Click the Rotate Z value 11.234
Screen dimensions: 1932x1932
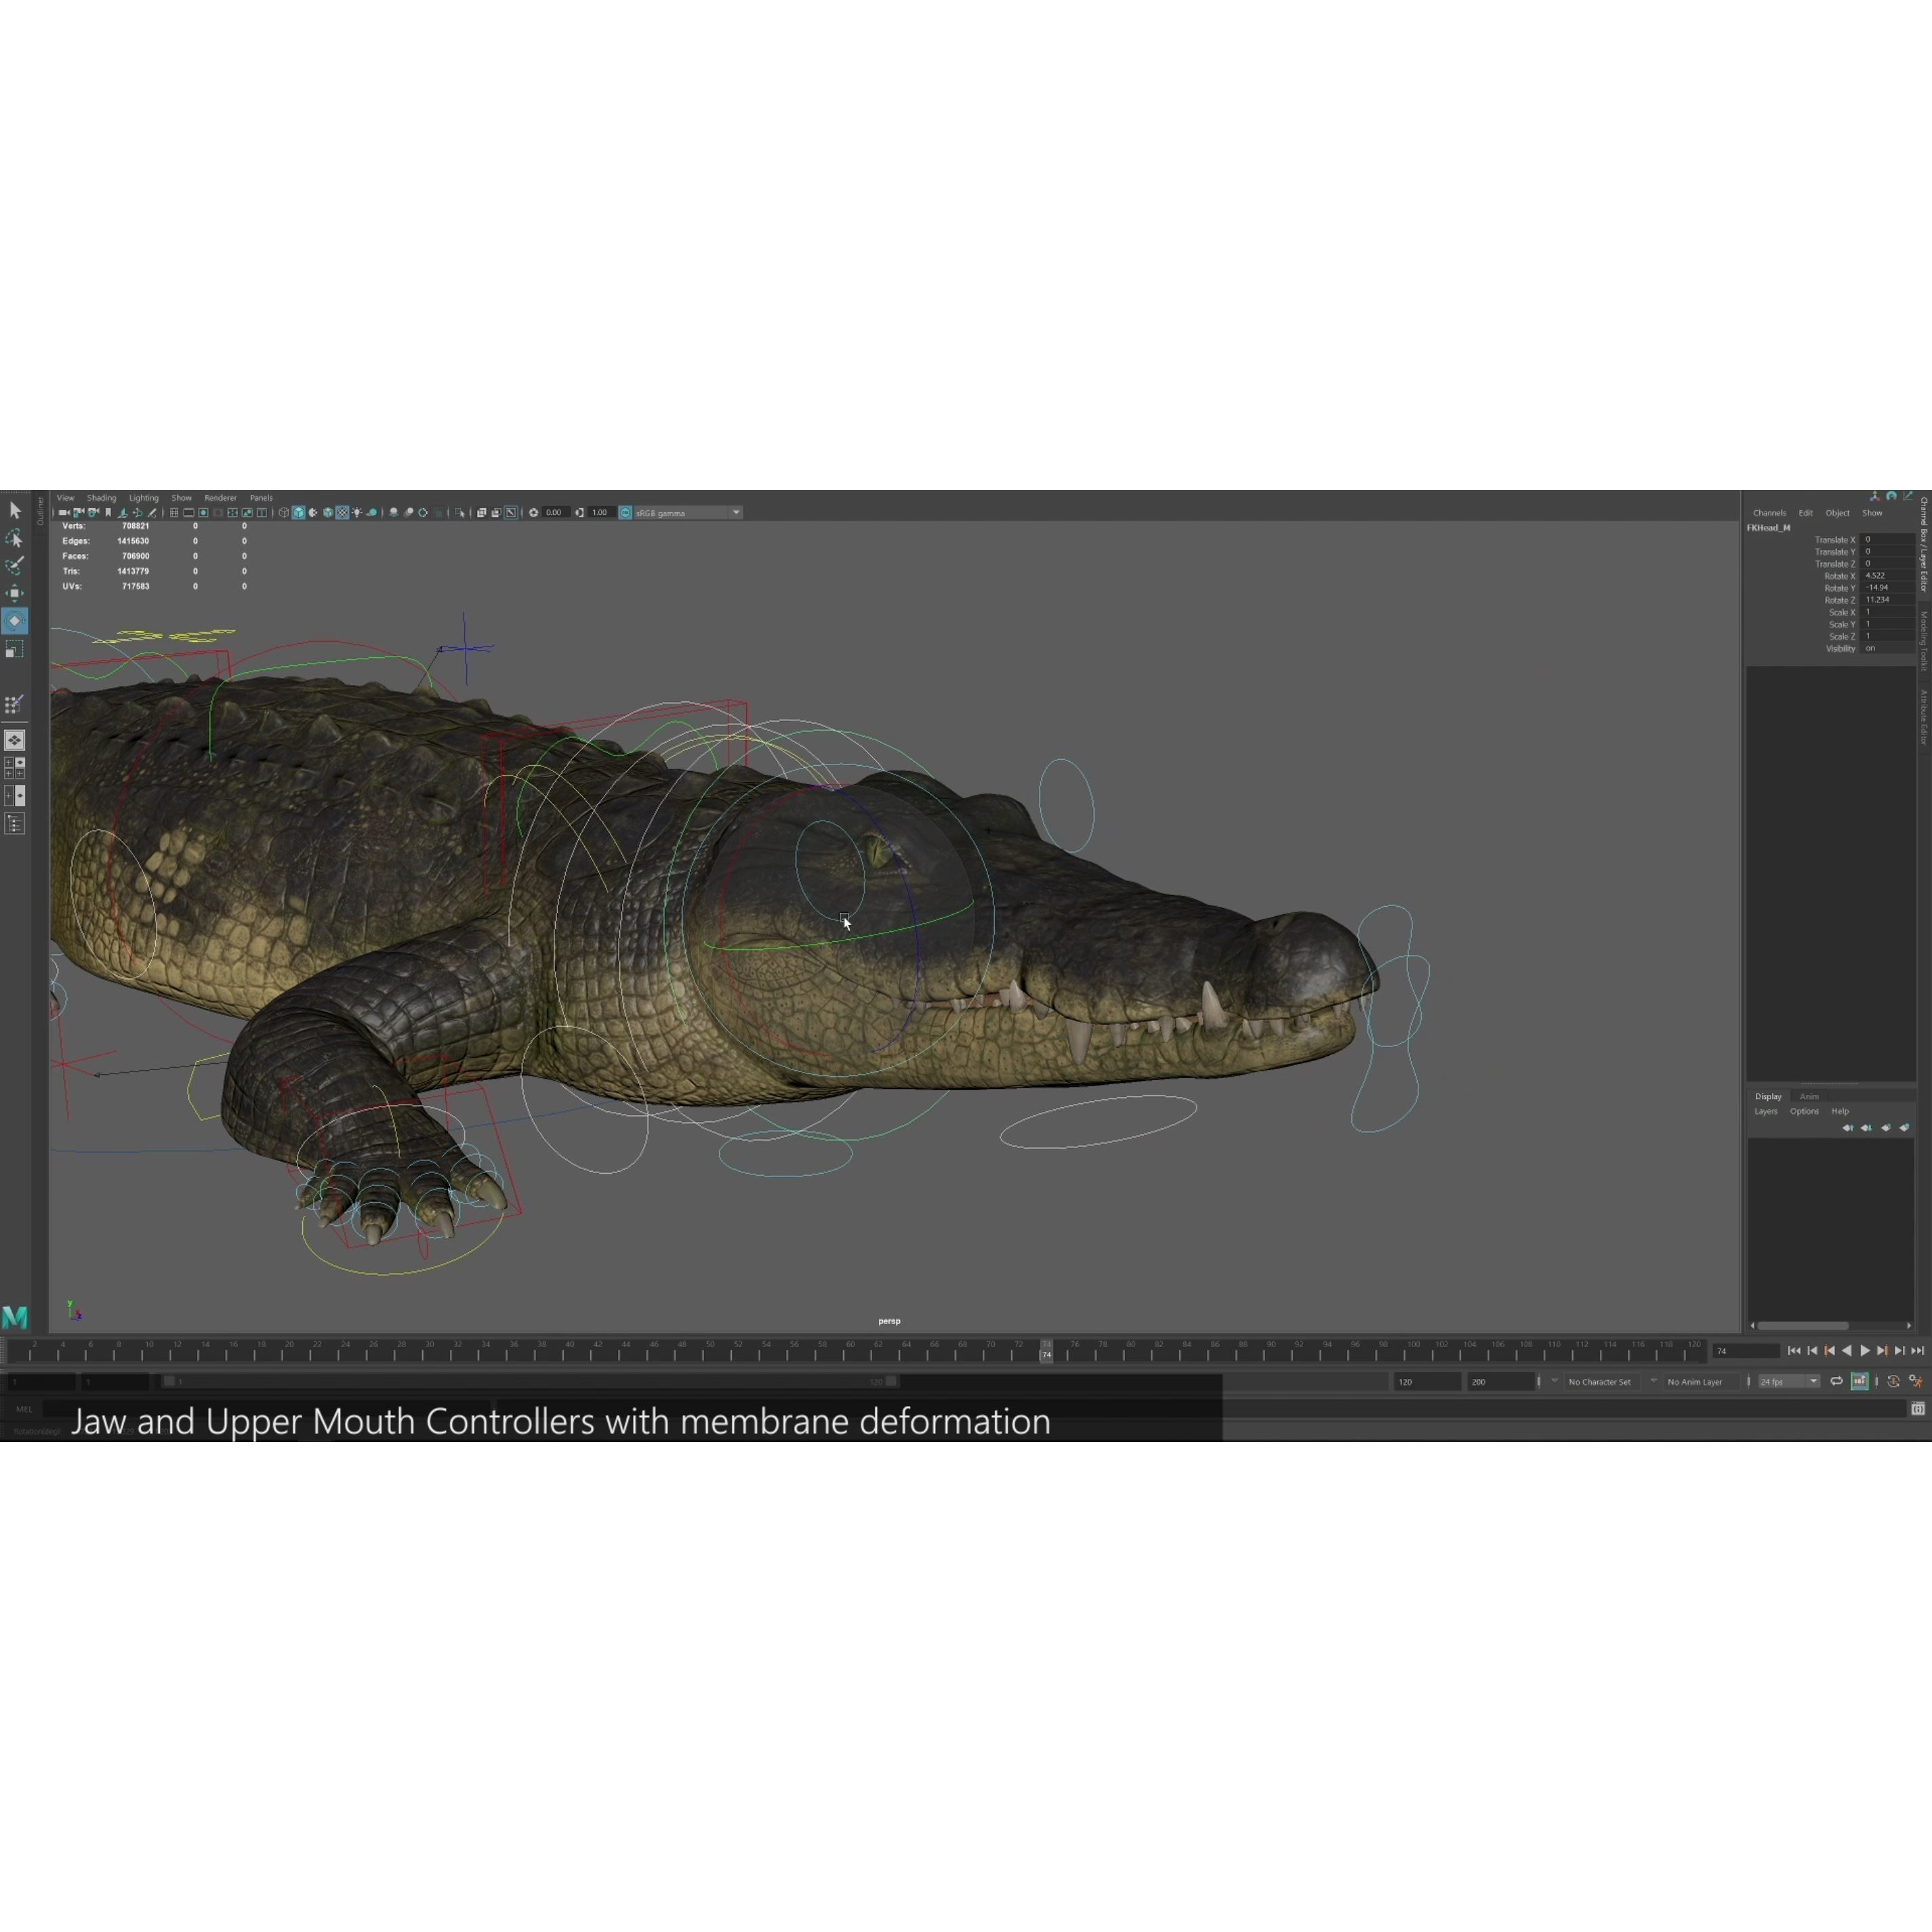1888,600
